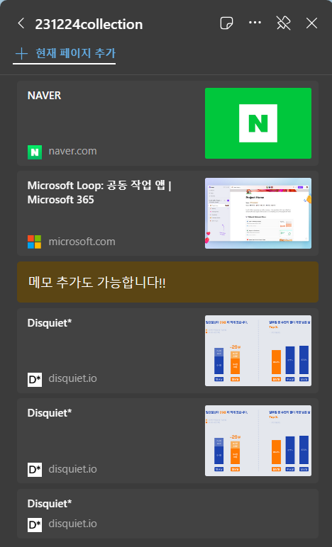
Task: Open the large green NAVER logo thumbnail
Action: (x=258, y=123)
